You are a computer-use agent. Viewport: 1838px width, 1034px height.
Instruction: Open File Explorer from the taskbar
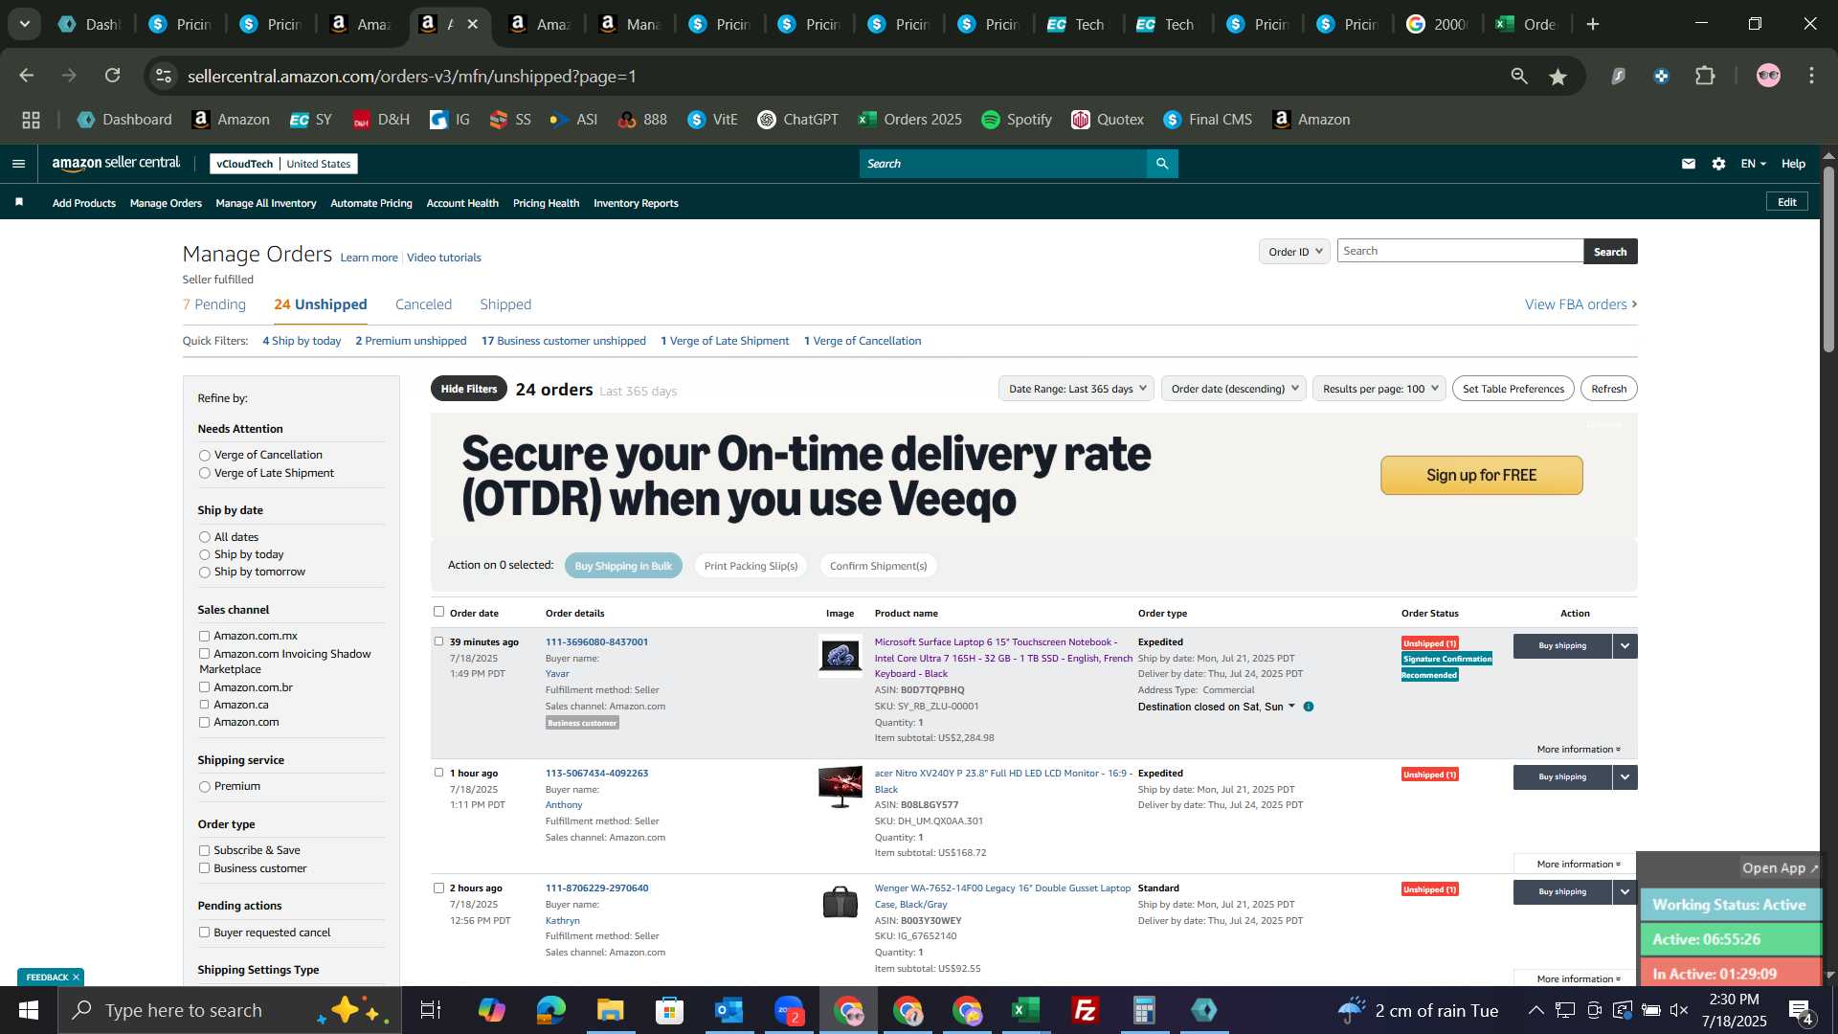(610, 1010)
